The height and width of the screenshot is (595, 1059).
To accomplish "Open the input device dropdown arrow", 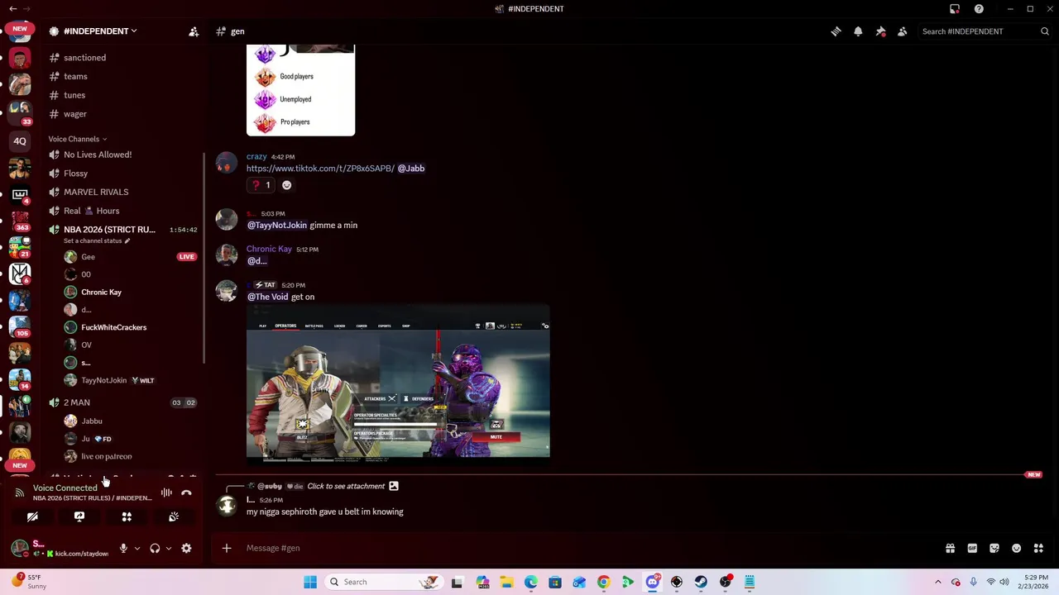I will 137,548.
